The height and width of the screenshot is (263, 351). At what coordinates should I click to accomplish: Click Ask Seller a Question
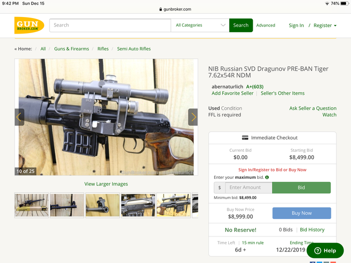click(313, 108)
